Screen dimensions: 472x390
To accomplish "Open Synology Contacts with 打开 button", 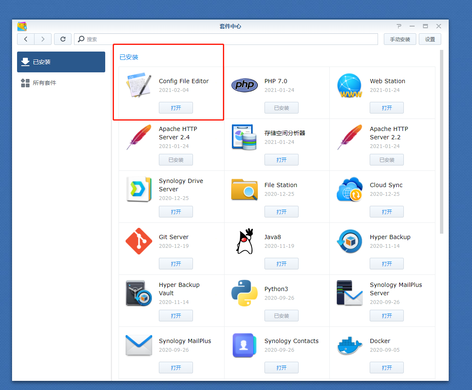I will tap(282, 368).
